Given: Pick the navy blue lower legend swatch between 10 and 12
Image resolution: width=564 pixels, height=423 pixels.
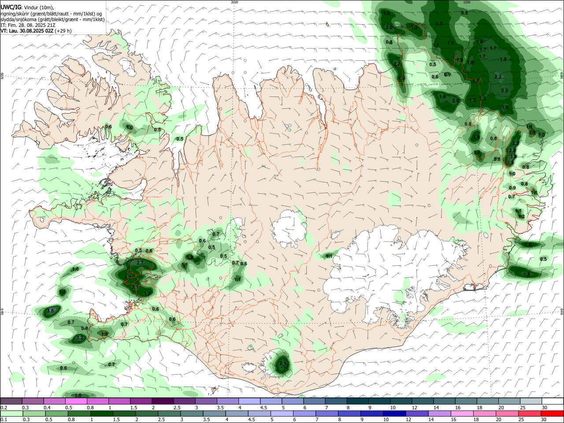Looking at the screenshot, I should click(x=394, y=414).
